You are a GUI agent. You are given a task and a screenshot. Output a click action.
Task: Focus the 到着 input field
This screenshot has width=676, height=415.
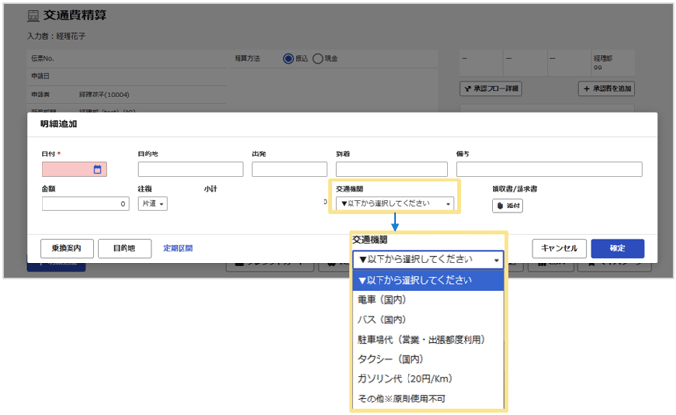point(392,169)
